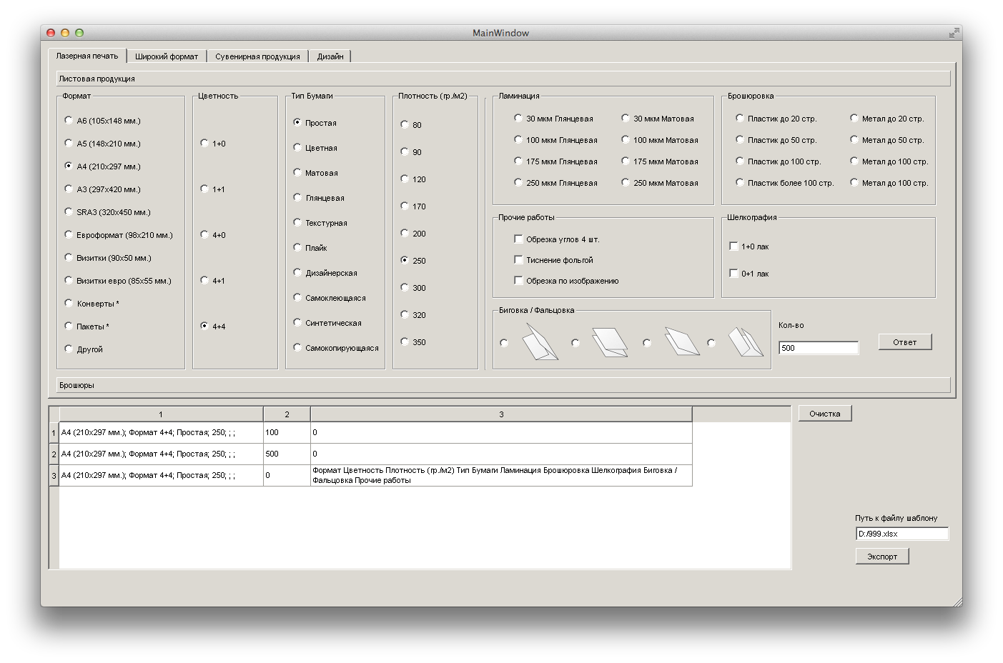Click the third fold diagram in Биговка / Фальцовка

(682, 342)
